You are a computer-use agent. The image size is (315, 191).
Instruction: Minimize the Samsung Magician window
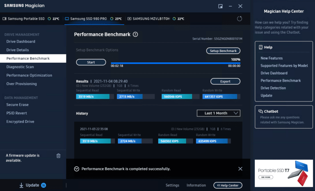click(x=230, y=6)
